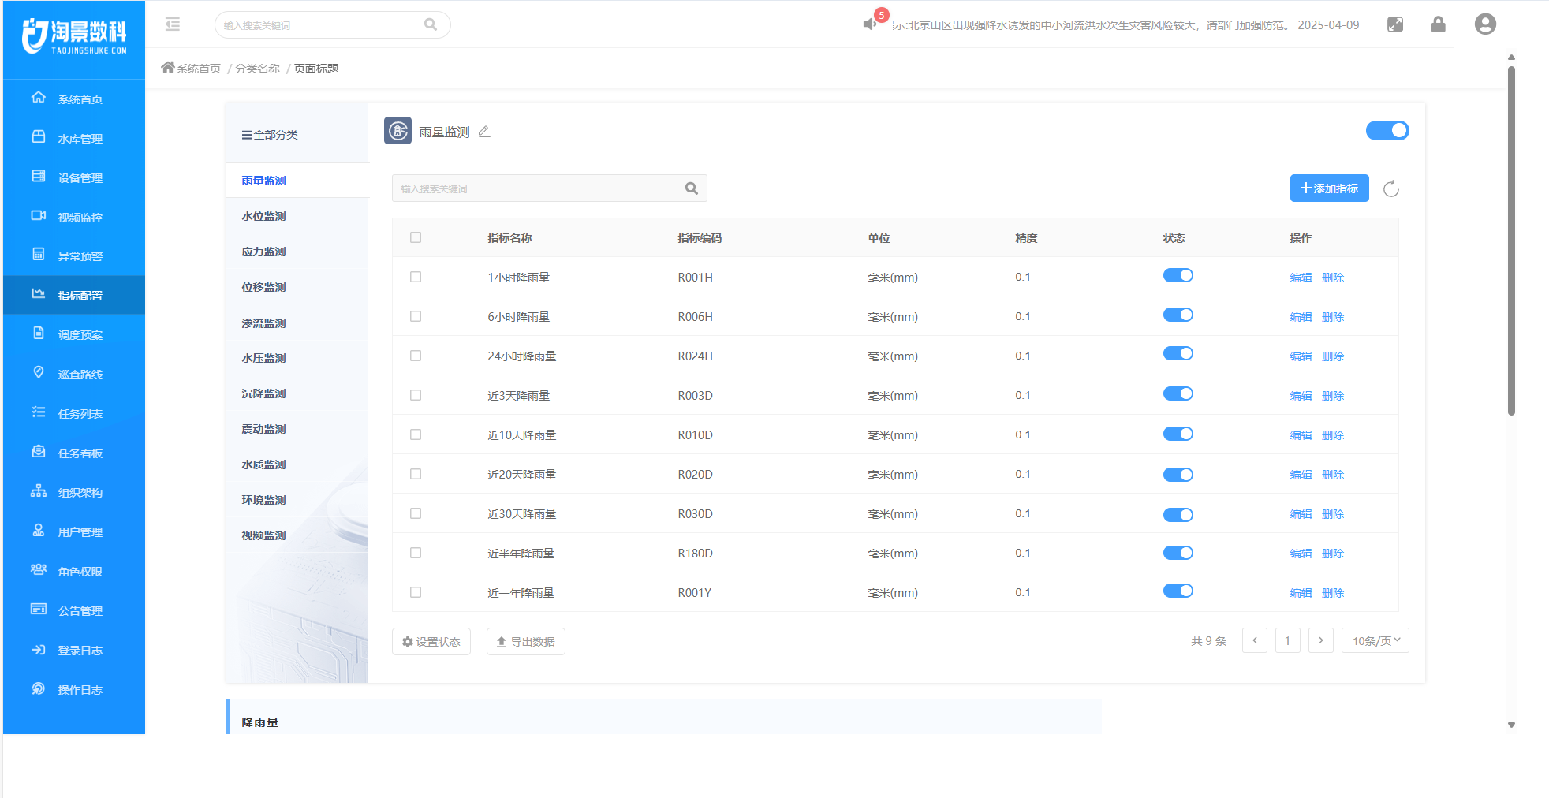This screenshot has height=798, width=1549.
Task: Select 指标配置 in the sidebar
Action: (74, 295)
